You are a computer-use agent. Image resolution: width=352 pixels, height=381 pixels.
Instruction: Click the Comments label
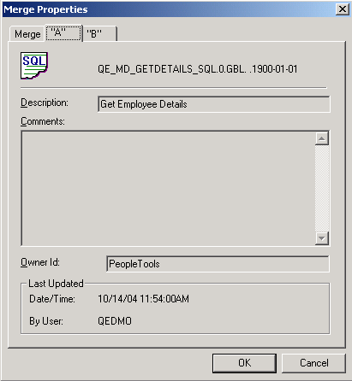click(x=43, y=121)
